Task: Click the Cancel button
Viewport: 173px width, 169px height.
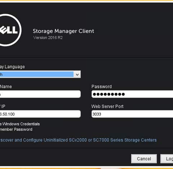Action: click(x=144, y=159)
